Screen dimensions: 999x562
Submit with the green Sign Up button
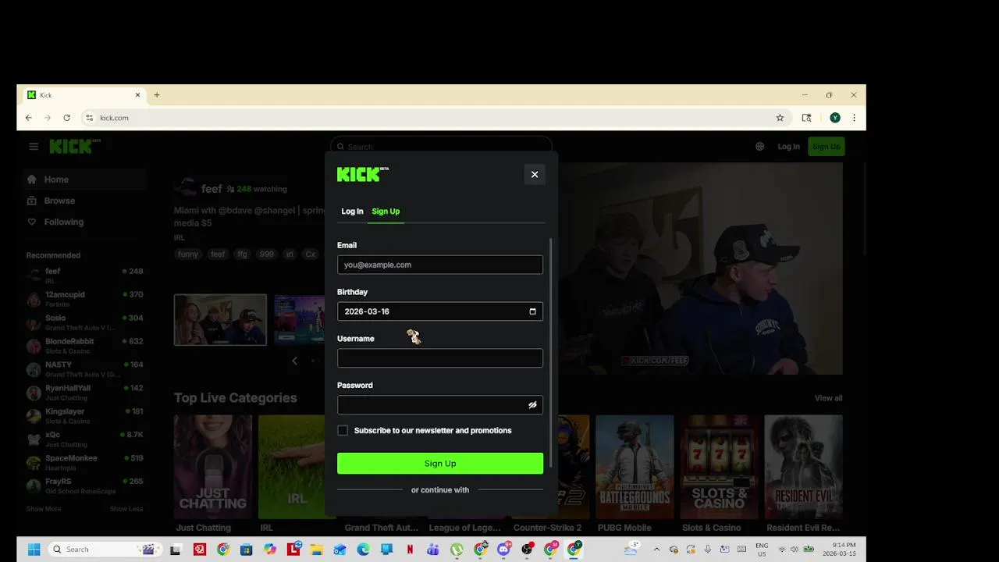tap(440, 464)
